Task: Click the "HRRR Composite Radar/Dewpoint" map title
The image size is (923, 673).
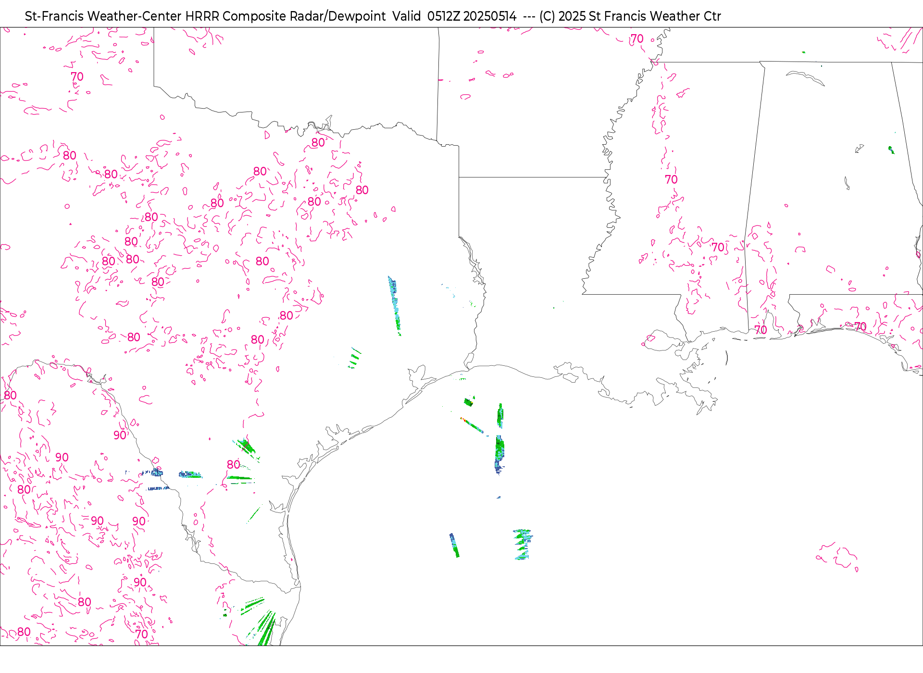Action: [x=286, y=16]
